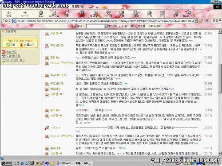
Task: Select the Daum - 카페 taskbar window button
Action: (75, 163)
